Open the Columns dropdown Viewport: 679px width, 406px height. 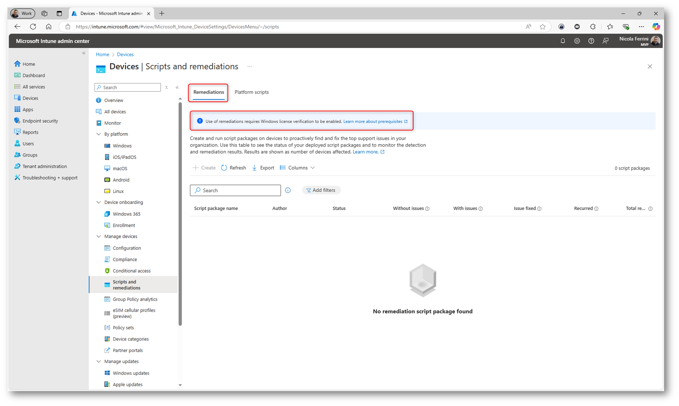(297, 168)
